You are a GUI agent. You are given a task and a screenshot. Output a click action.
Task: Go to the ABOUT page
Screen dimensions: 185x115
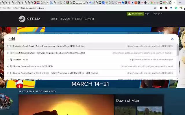[79, 19]
